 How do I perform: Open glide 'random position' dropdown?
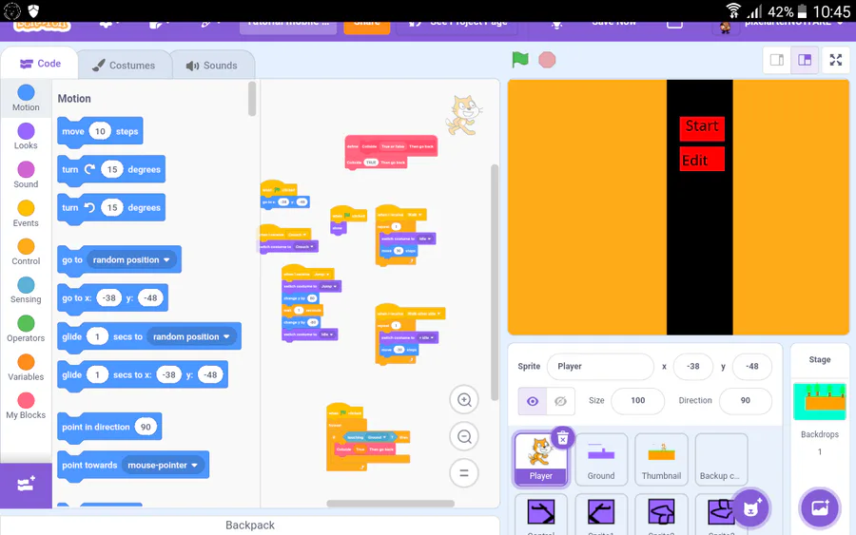[191, 336]
